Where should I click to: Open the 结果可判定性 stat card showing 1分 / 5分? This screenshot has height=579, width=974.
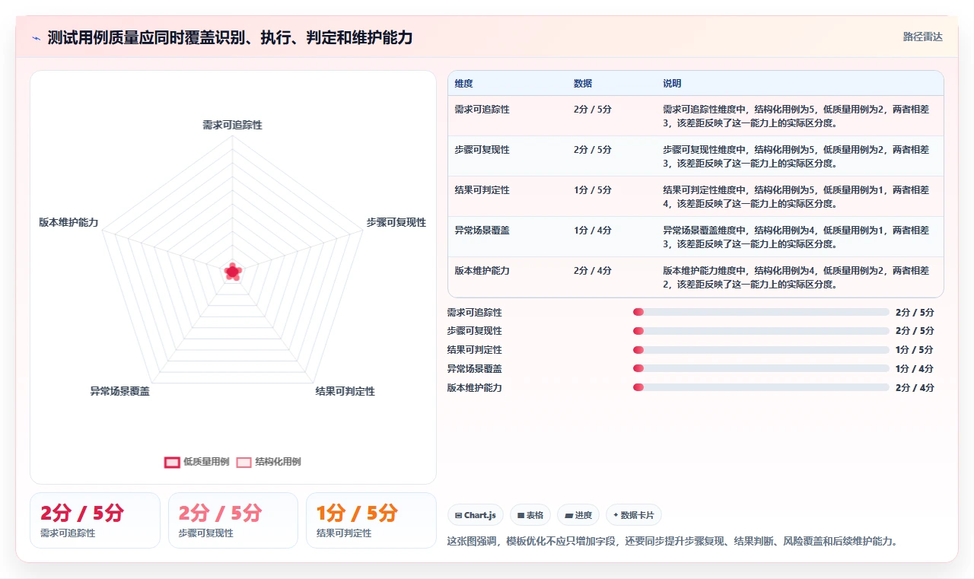pyautogui.click(x=371, y=520)
